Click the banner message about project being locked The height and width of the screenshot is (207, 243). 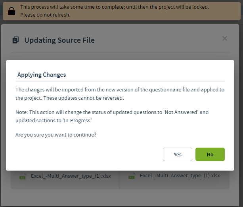(115, 7)
